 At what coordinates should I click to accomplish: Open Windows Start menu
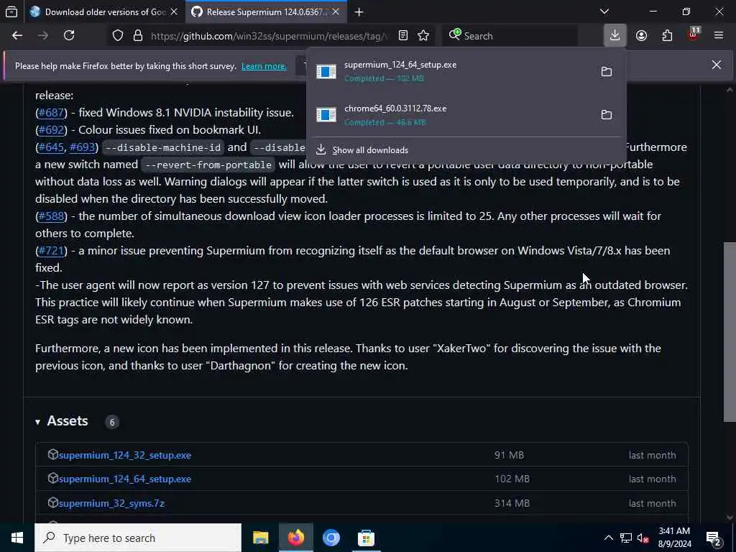(x=17, y=538)
